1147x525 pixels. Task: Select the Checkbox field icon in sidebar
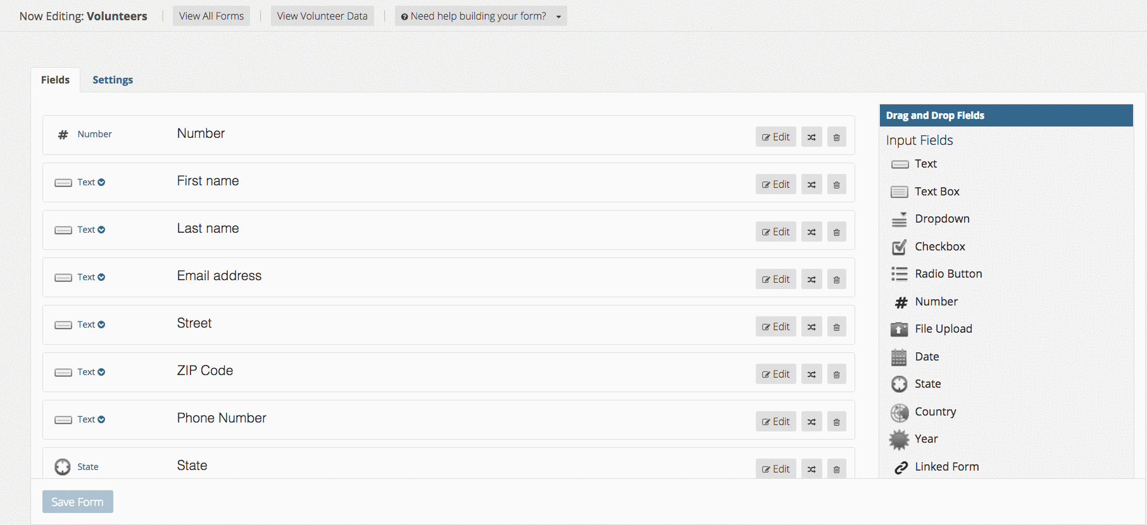click(899, 247)
